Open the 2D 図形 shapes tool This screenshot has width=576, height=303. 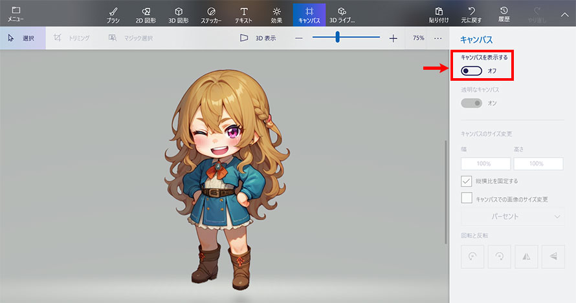click(x=146, y=15)
